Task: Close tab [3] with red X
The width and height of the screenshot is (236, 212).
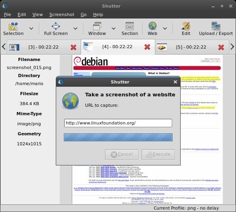Action: tap(73, 47)
